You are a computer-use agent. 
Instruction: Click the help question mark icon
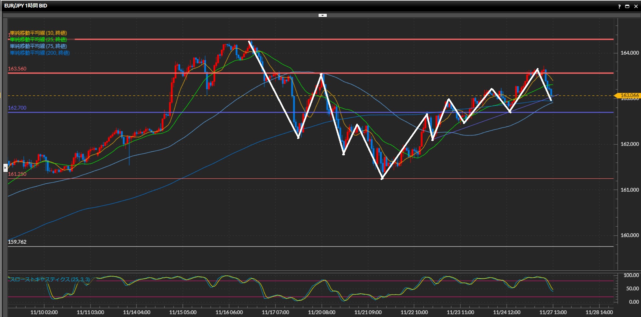point(619,6)
